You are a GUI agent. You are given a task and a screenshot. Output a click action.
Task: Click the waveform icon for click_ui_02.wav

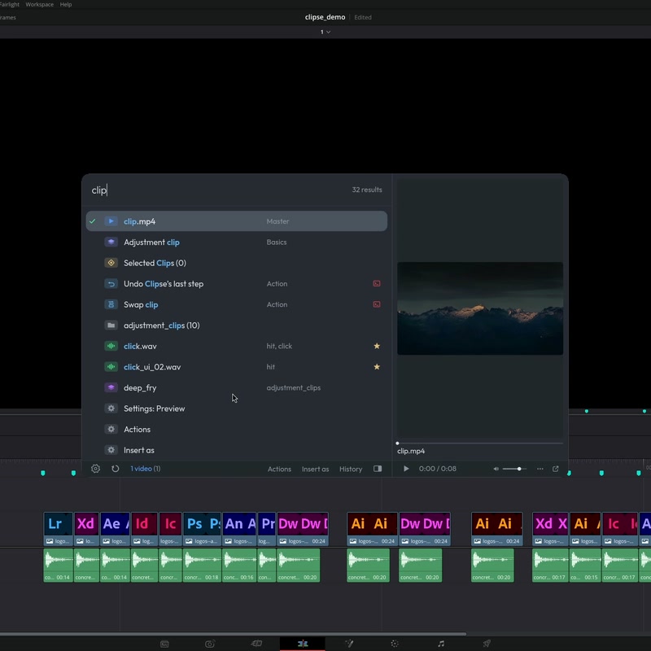point(111,367)
